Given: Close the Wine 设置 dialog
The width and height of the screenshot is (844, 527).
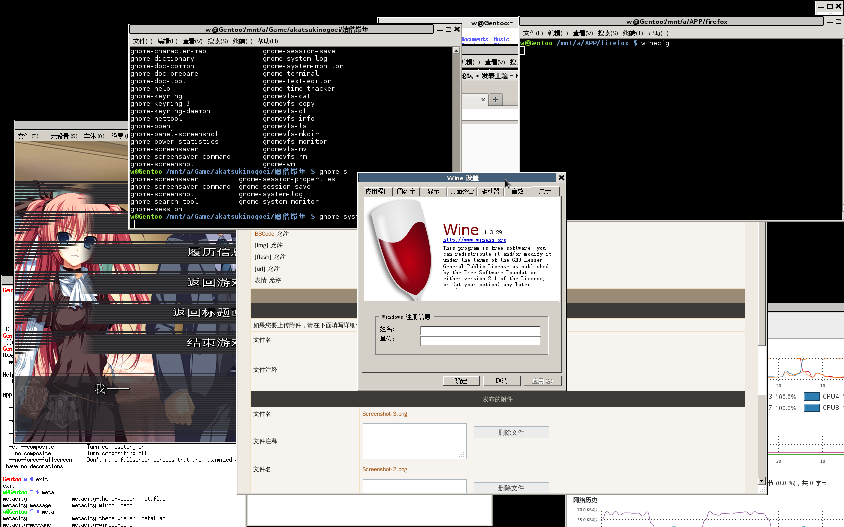Looking at the screenshot, I should coord(561,177).
